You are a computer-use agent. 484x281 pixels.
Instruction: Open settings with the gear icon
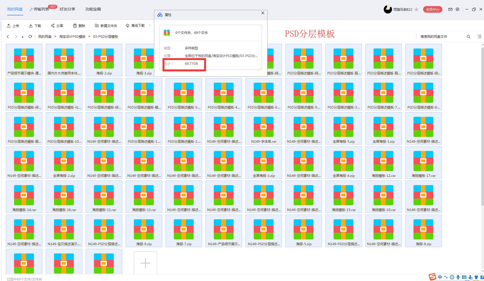458,9
